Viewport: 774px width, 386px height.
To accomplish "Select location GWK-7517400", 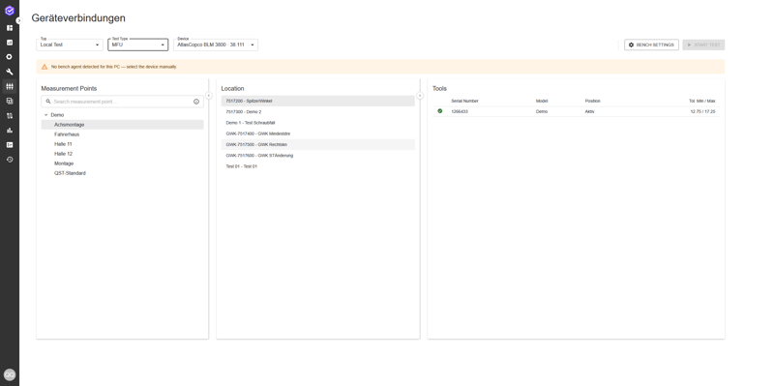I will [318, 134].
